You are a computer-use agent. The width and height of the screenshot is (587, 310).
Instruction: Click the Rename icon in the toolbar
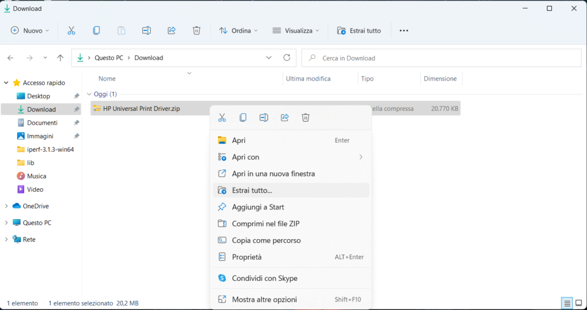coord(146,31)
